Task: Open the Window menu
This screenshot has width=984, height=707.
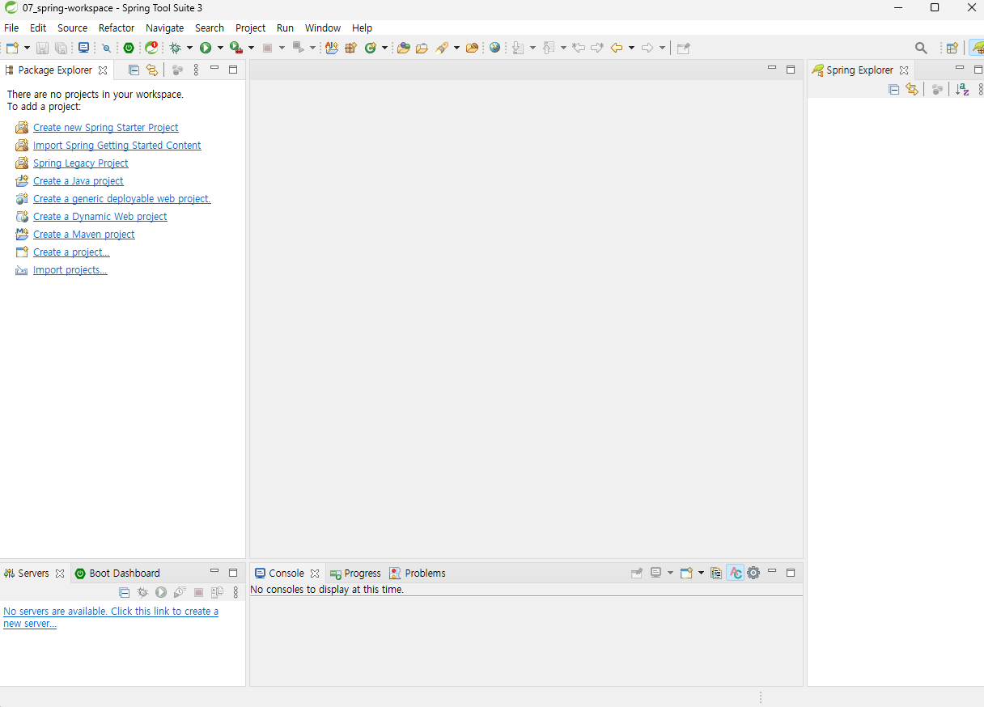Action: [323, 28]
